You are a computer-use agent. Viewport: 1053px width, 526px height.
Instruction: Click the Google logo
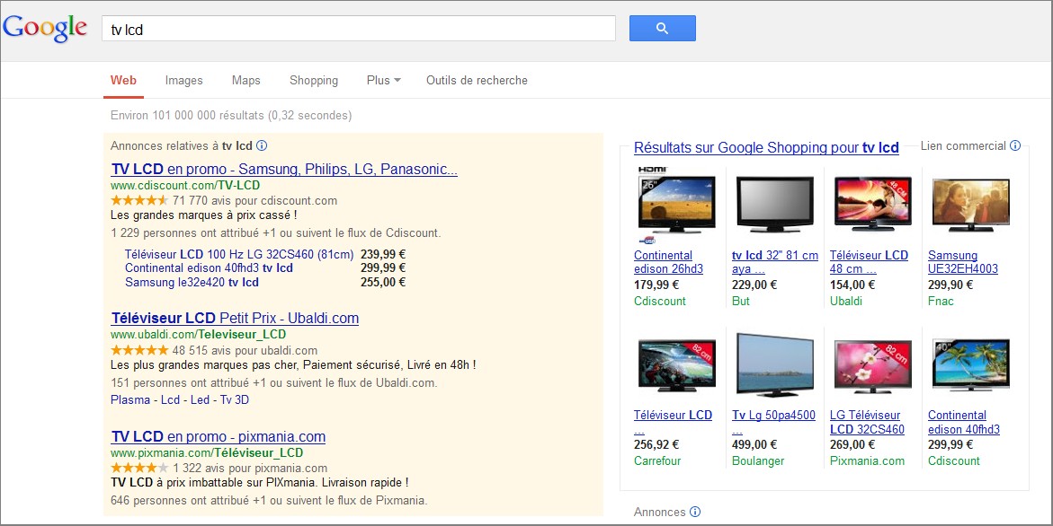[x=45, y=28]
